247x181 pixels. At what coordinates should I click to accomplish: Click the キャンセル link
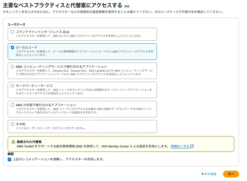(x=209, y=174)
